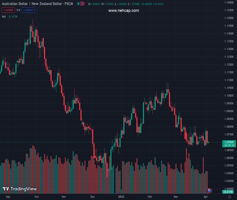Click the red sell price 1.0700 button

[x=7, y=10]
